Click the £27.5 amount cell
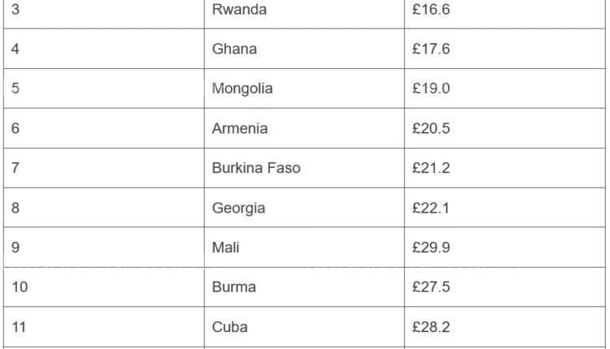This screenshot has height=349, width=610. pyautogui.click(x=432, y=287)
